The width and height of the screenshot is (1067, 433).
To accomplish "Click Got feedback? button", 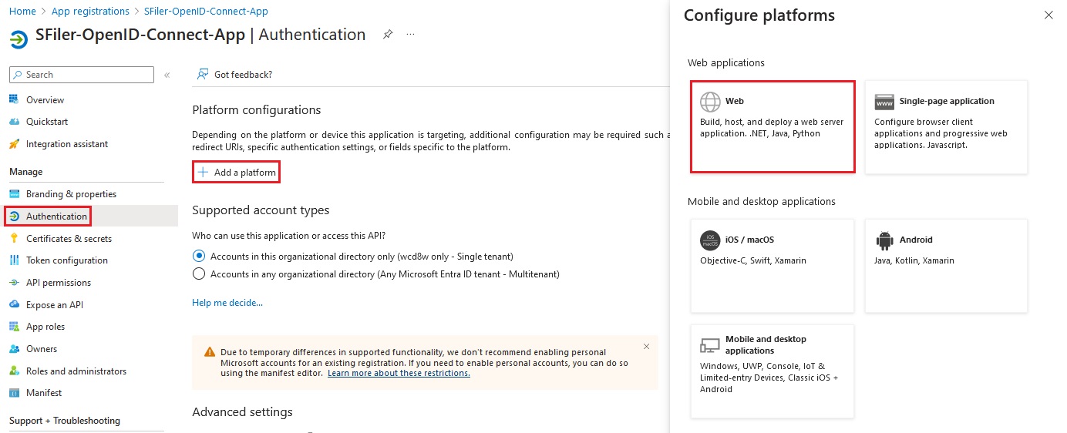I will click(x=234, y=75).
